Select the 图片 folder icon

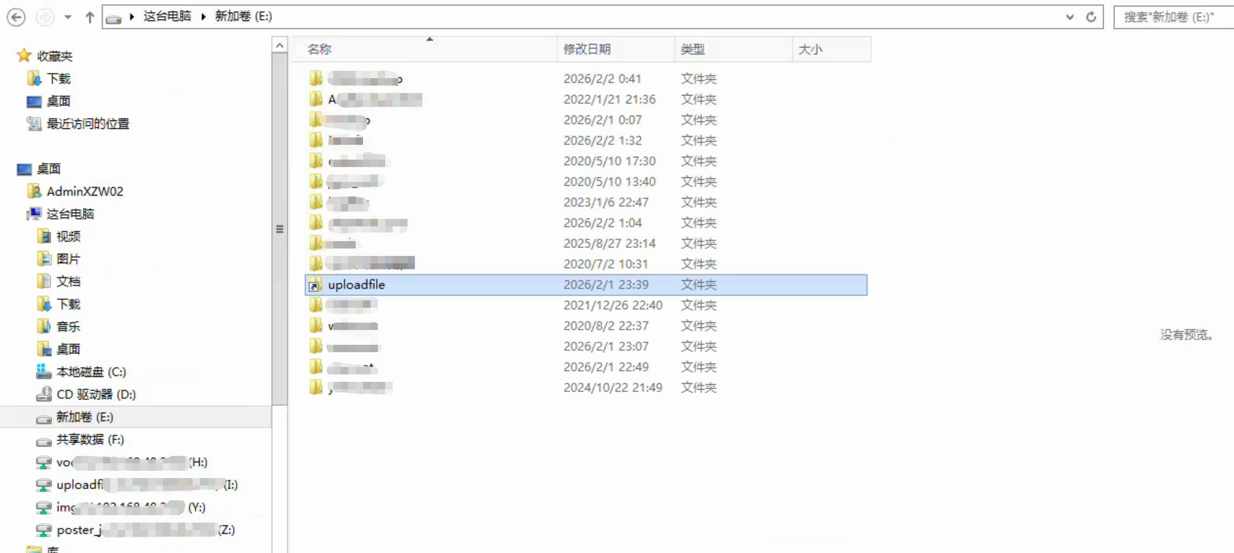[44, 258]
